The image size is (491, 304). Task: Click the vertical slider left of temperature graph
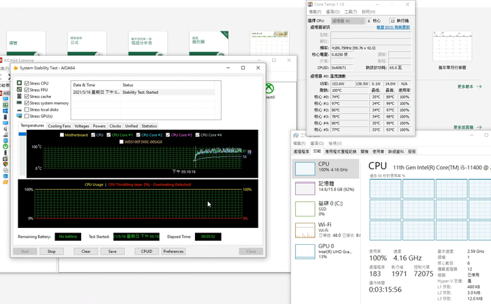pos(23,153)
